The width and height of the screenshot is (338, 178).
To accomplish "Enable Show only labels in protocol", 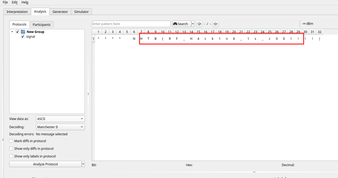I will pos(11,156).
